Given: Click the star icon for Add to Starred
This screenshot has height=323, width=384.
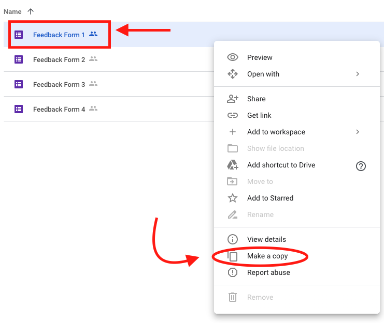Looking at the screenshot, I should click(x=233, y=198).
